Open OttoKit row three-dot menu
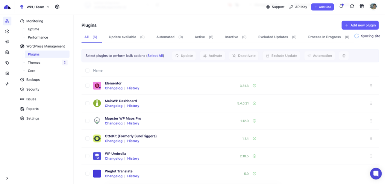This screenshot has width=385, height=184. [x=371, y=139]
